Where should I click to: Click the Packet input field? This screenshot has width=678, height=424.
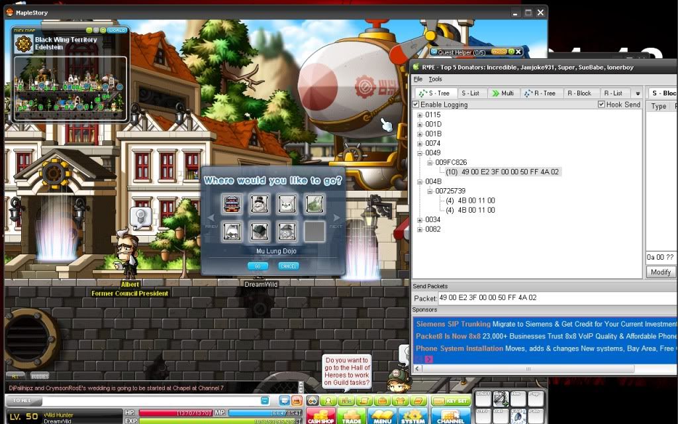point(557,297)
